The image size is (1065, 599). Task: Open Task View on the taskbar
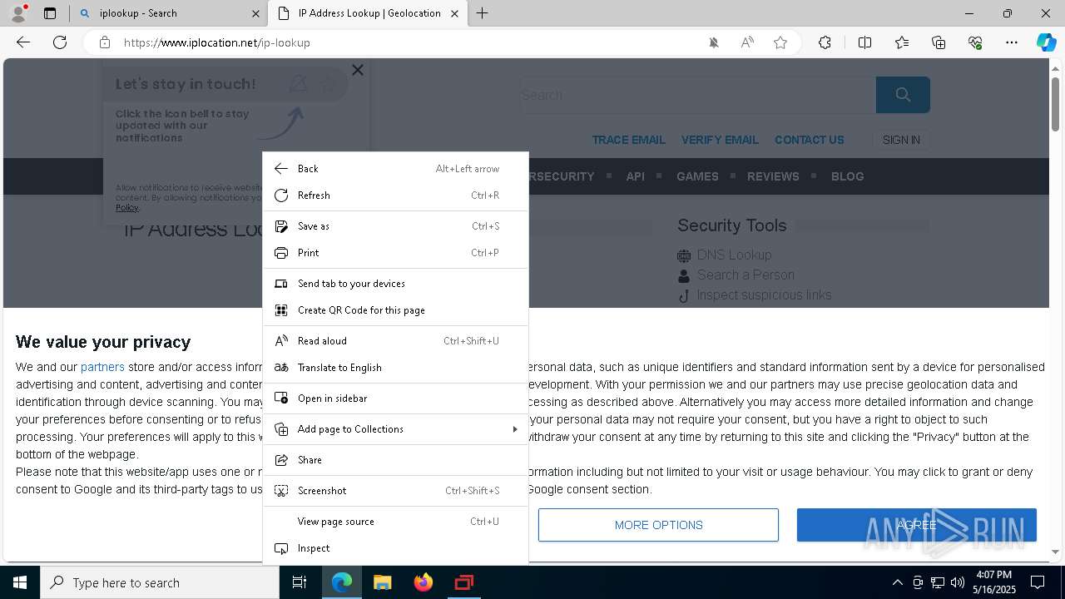[300, 582]
